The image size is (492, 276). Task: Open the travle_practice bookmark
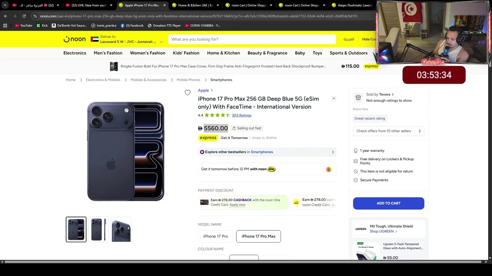(104, 25)
